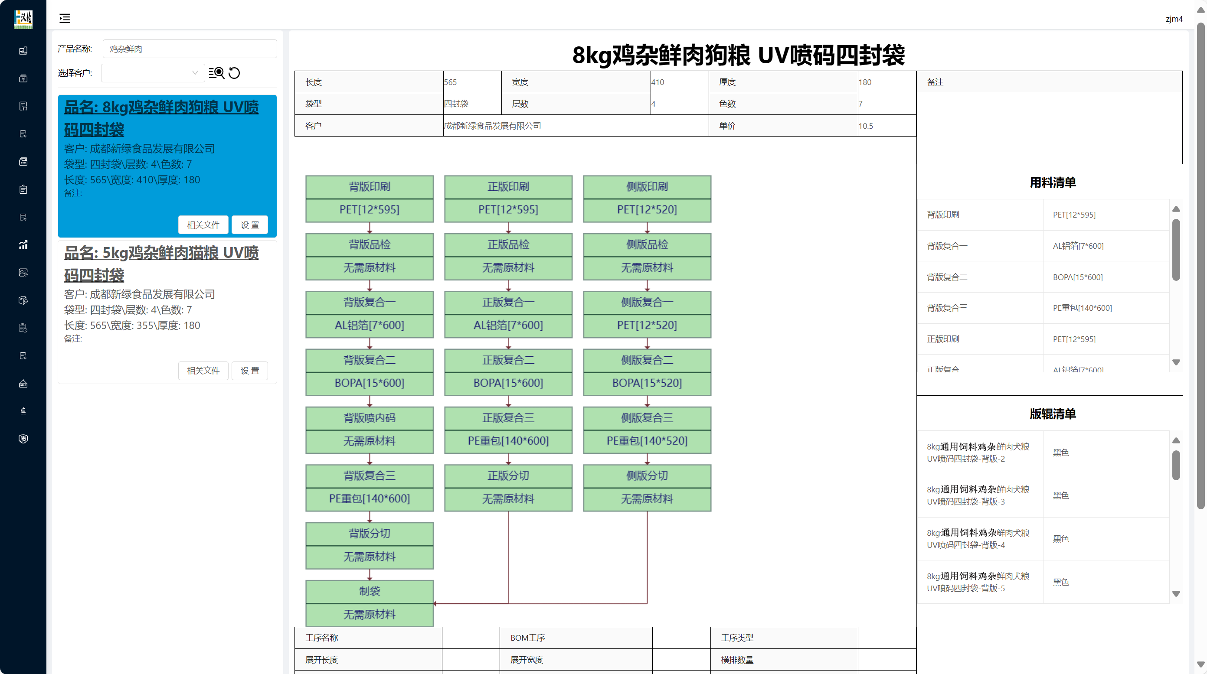Open the small stamp sidebar icon above the quality shield
Viewport: 1207px width, 674px height.
click(23, 411)
